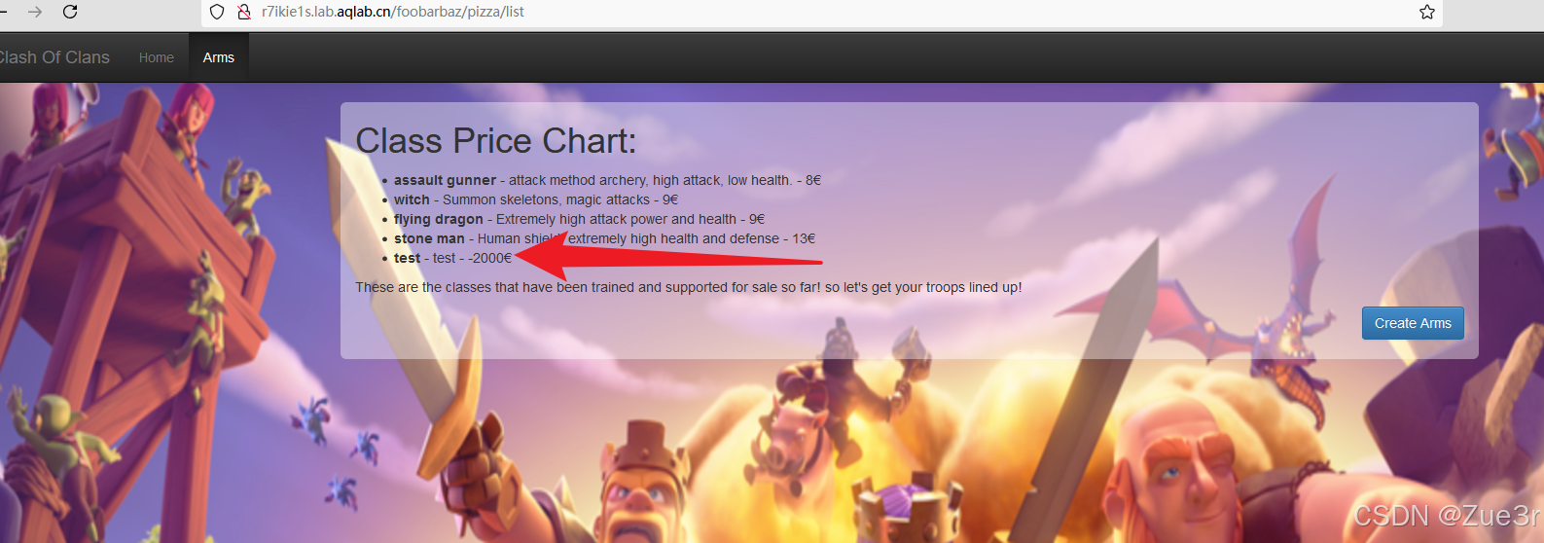Click the browser forward arrow
1544x543 pixels.
[35, 12]
